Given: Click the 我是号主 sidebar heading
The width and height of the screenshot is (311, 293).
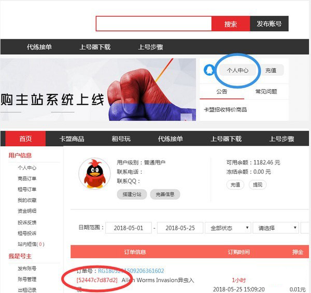Looking at the screenshot, I should pos(20,256).
